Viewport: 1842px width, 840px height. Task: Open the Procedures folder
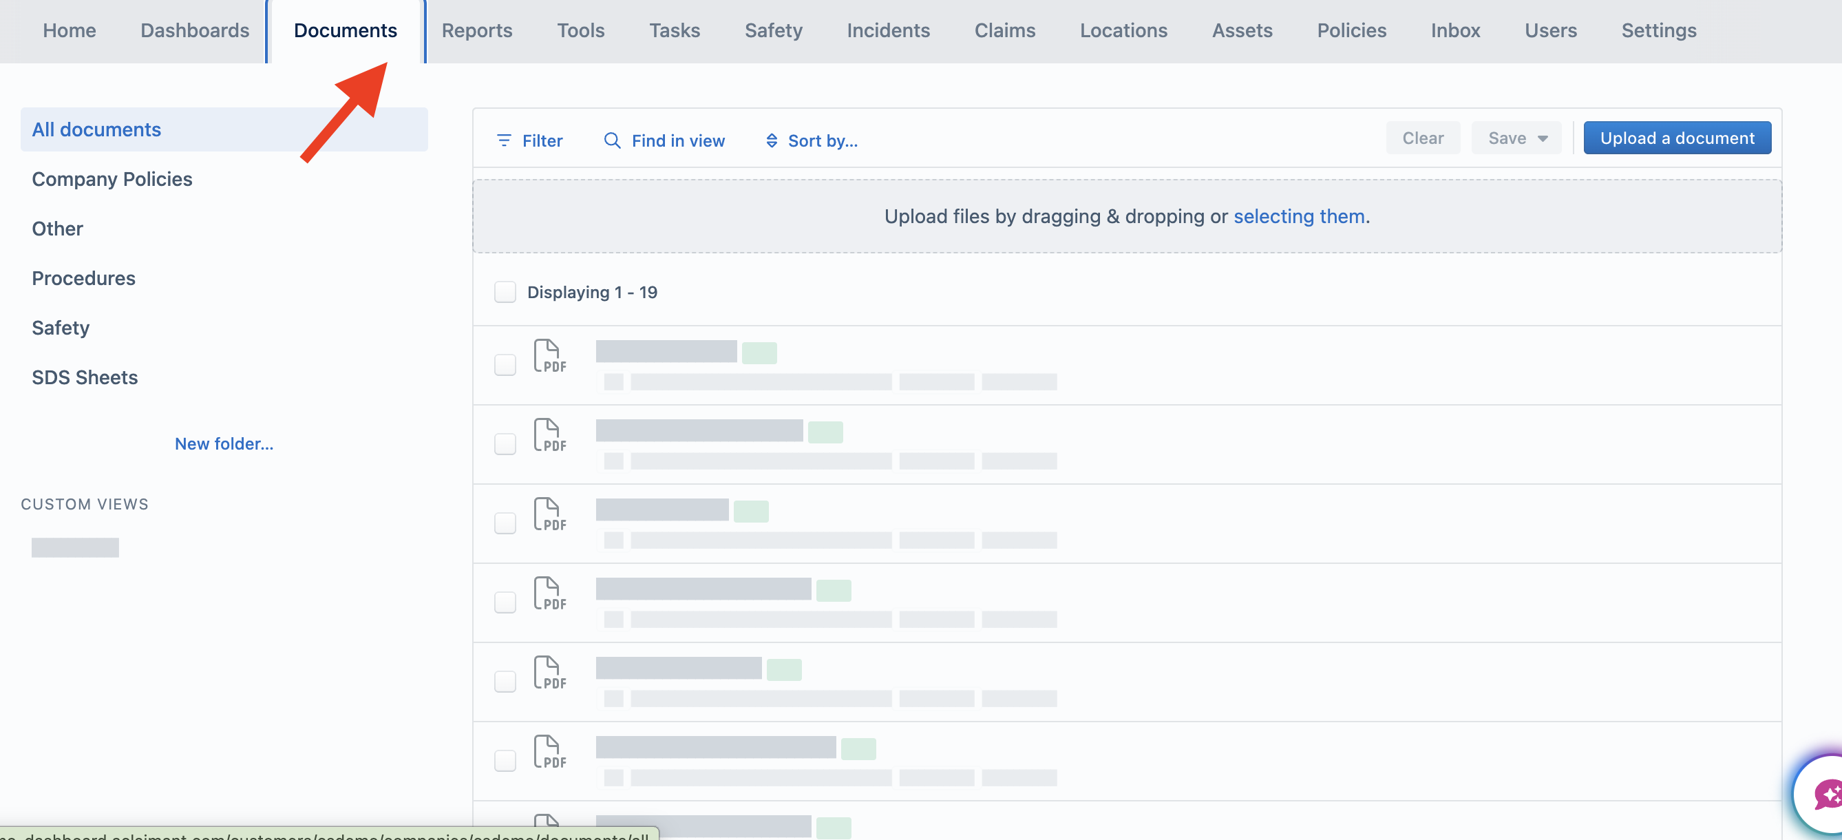[84, 278]
